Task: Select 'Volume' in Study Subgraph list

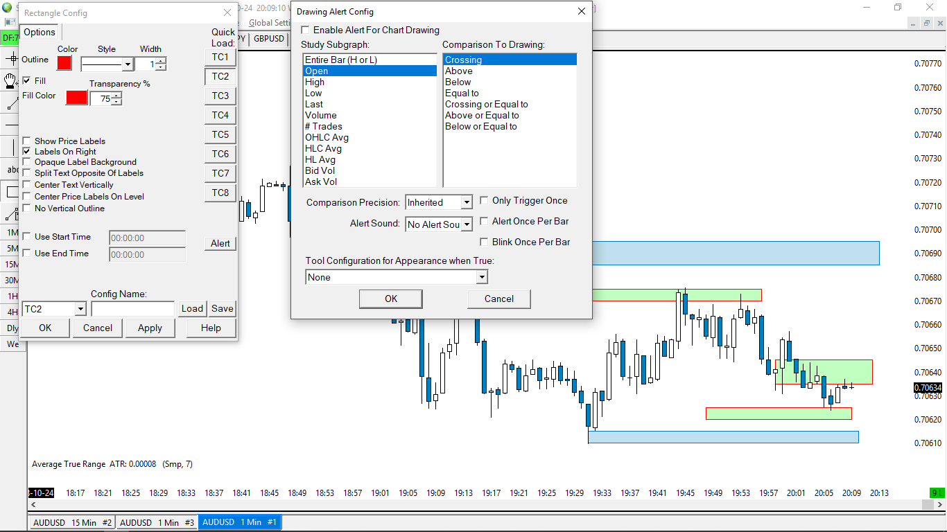Action: 370,115
